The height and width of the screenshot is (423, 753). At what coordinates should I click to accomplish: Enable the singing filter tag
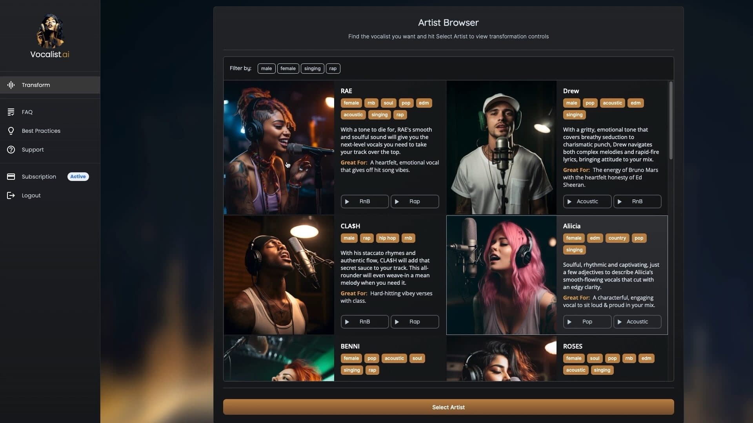(312, 69)
